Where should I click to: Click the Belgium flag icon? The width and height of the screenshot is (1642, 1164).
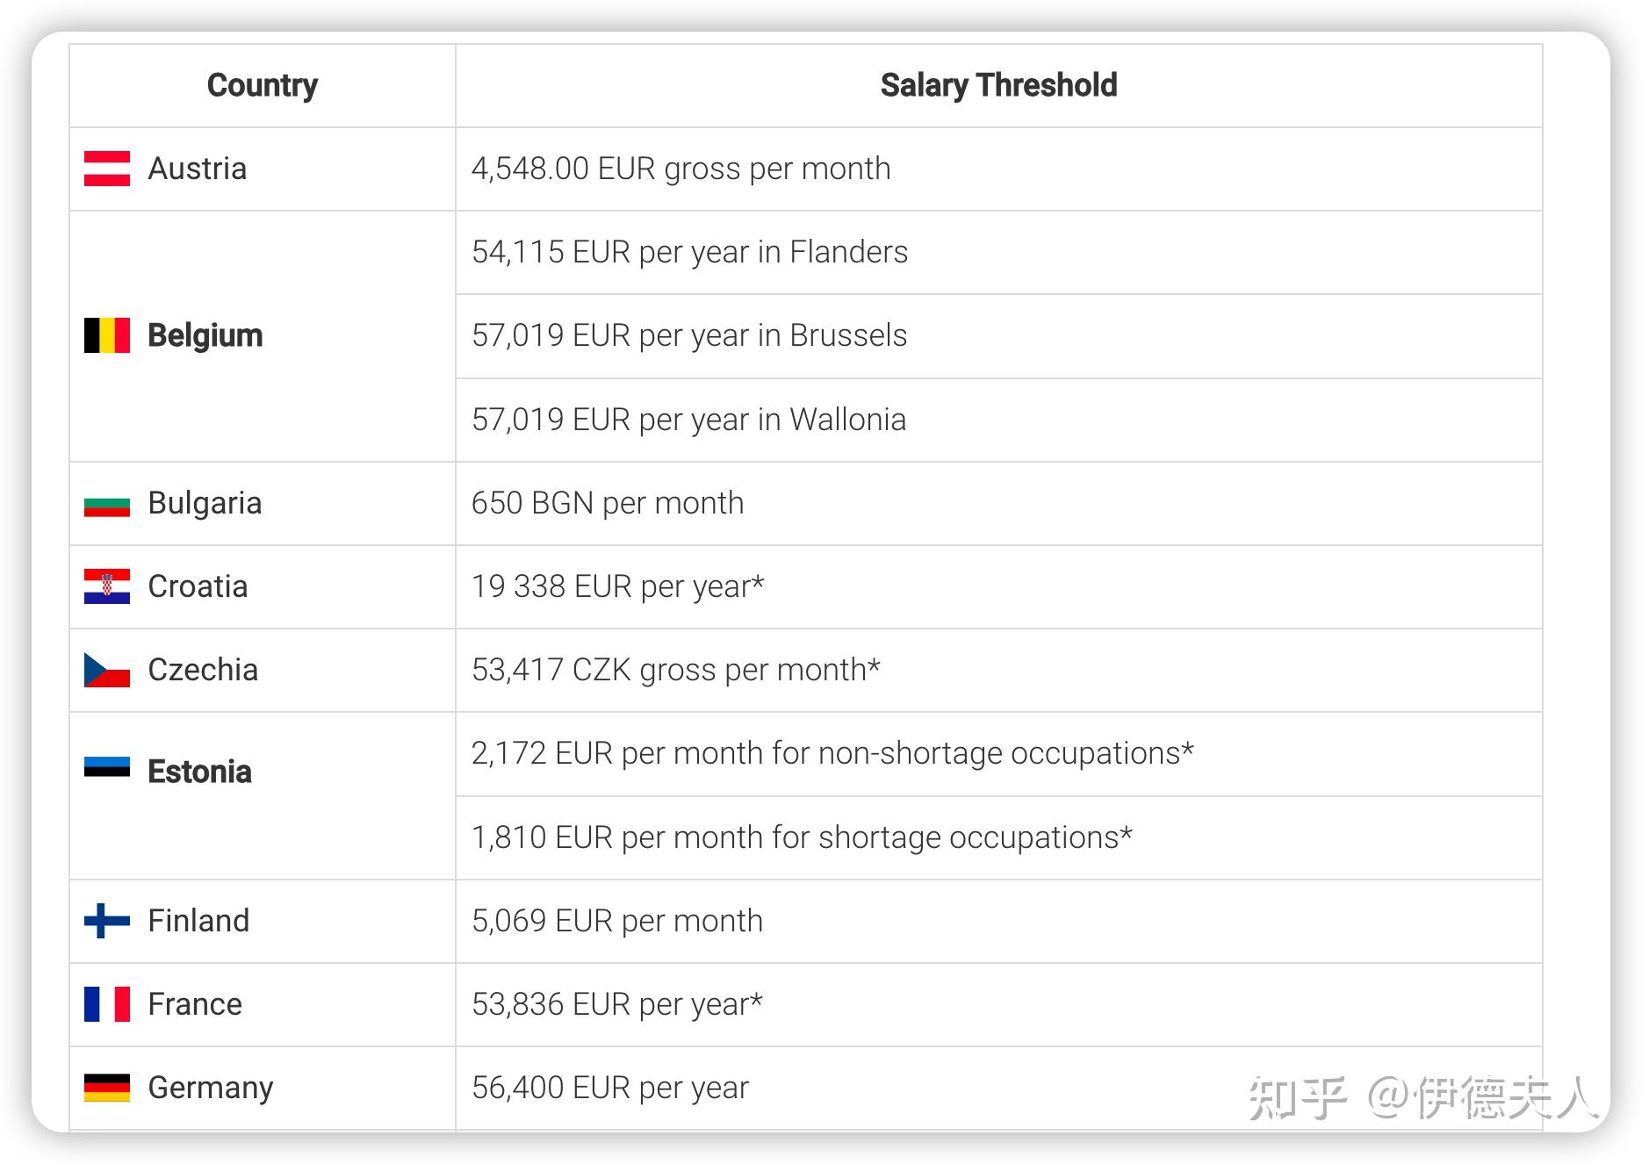[x=107, y=335]
